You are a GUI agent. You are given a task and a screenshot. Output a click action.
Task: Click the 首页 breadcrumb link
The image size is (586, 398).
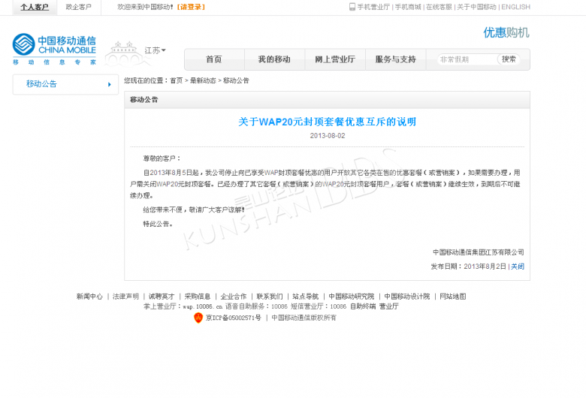pyautogui.click(x=177, y=80)
